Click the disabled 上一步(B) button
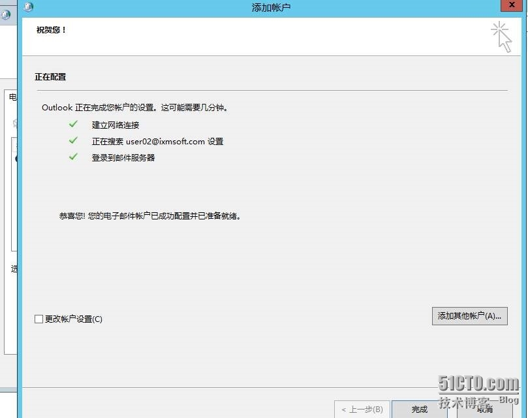This screenshot has width=528, height=418. click(x=362, y=410)
